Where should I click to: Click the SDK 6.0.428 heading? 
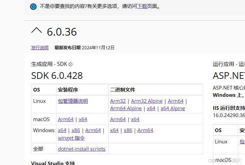pyautogui.click(x=57, y=76)
